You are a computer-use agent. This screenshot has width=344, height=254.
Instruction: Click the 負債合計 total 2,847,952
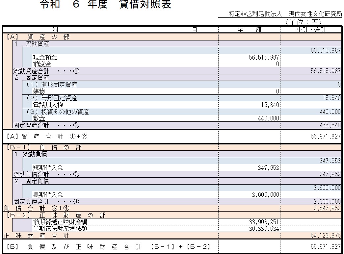point(327,208)
